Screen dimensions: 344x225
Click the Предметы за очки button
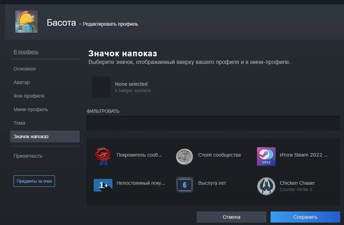tap(34, 181)
